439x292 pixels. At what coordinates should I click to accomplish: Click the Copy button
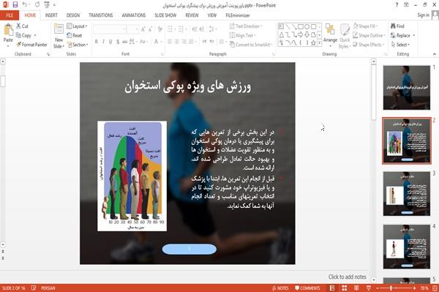(23, 36)
